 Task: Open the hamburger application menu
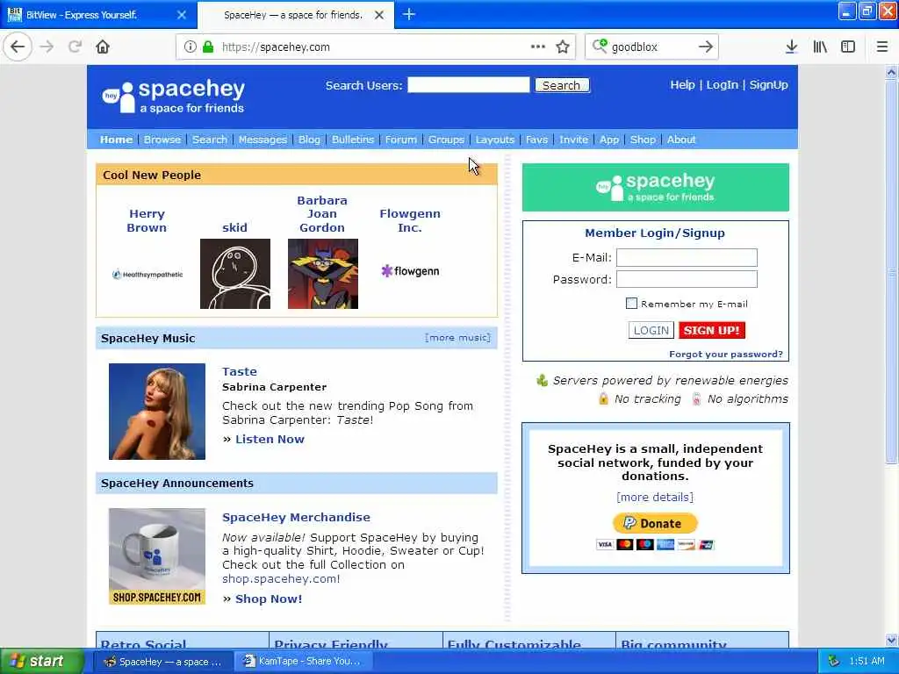(881, 47)
